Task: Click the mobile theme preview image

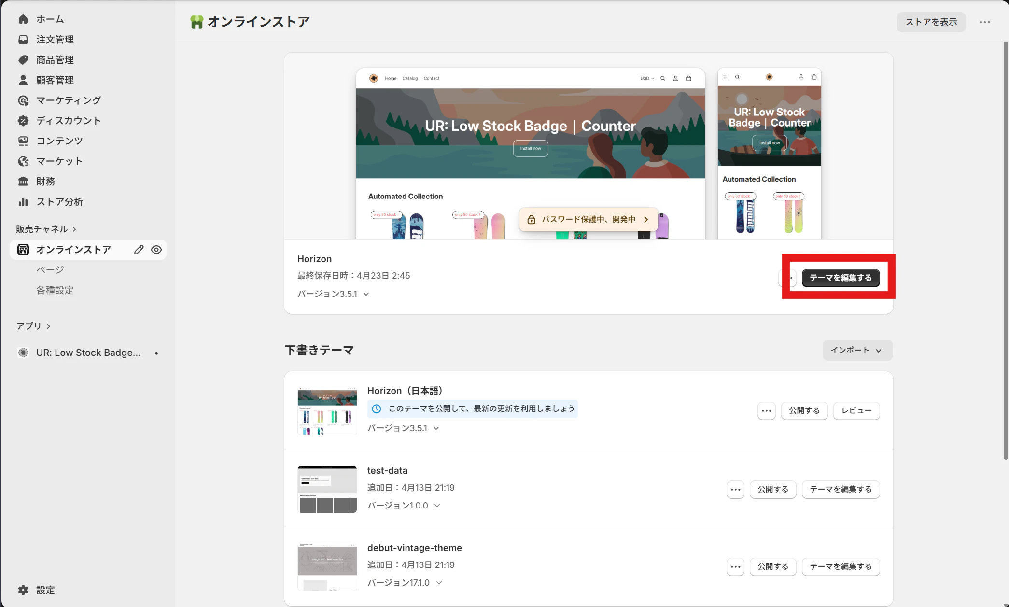Action: pyautogui.click(x=769, y=154)
